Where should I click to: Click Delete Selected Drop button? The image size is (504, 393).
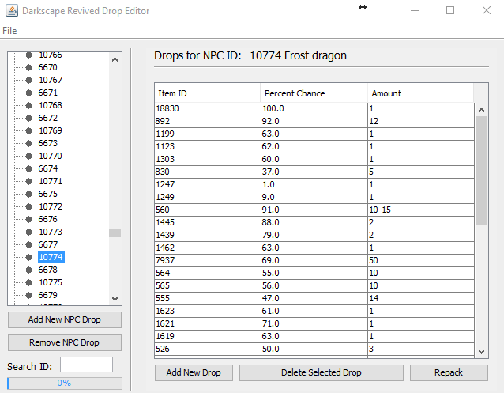click(322, 372)
